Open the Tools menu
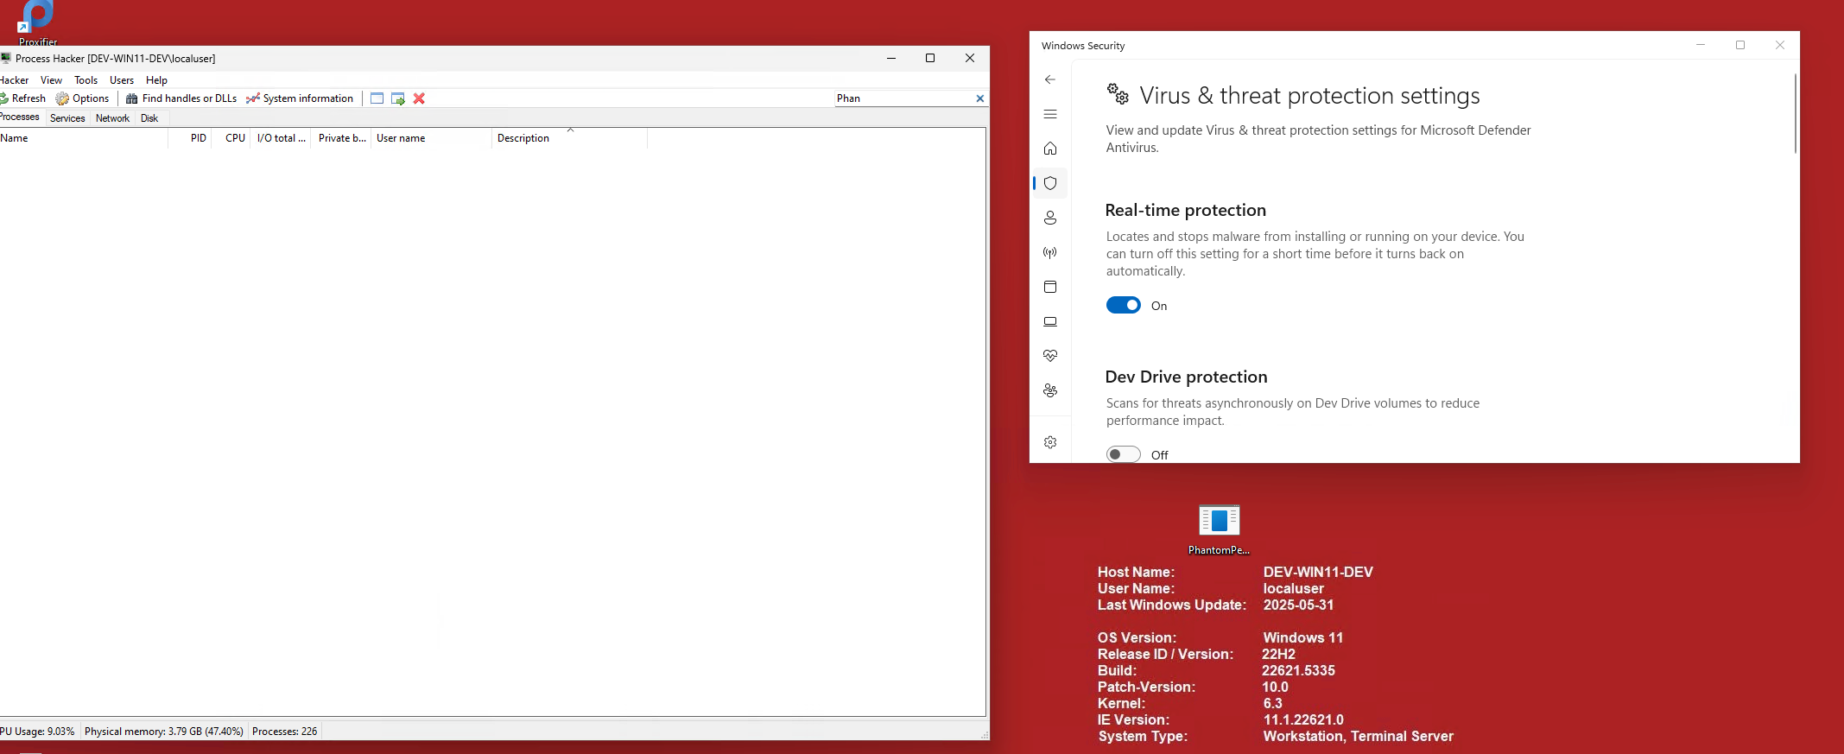1844x754 pixels. click(86, 80)
